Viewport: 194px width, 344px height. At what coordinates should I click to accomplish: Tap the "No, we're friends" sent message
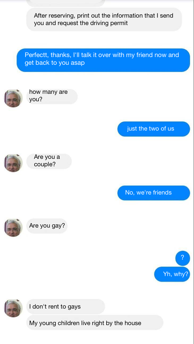point(154,193)
